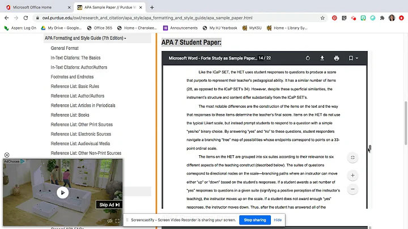Bookmark this page with the star icon
Image resolution: width=408 pixels, height=229 pixels.
coord(322,18)
